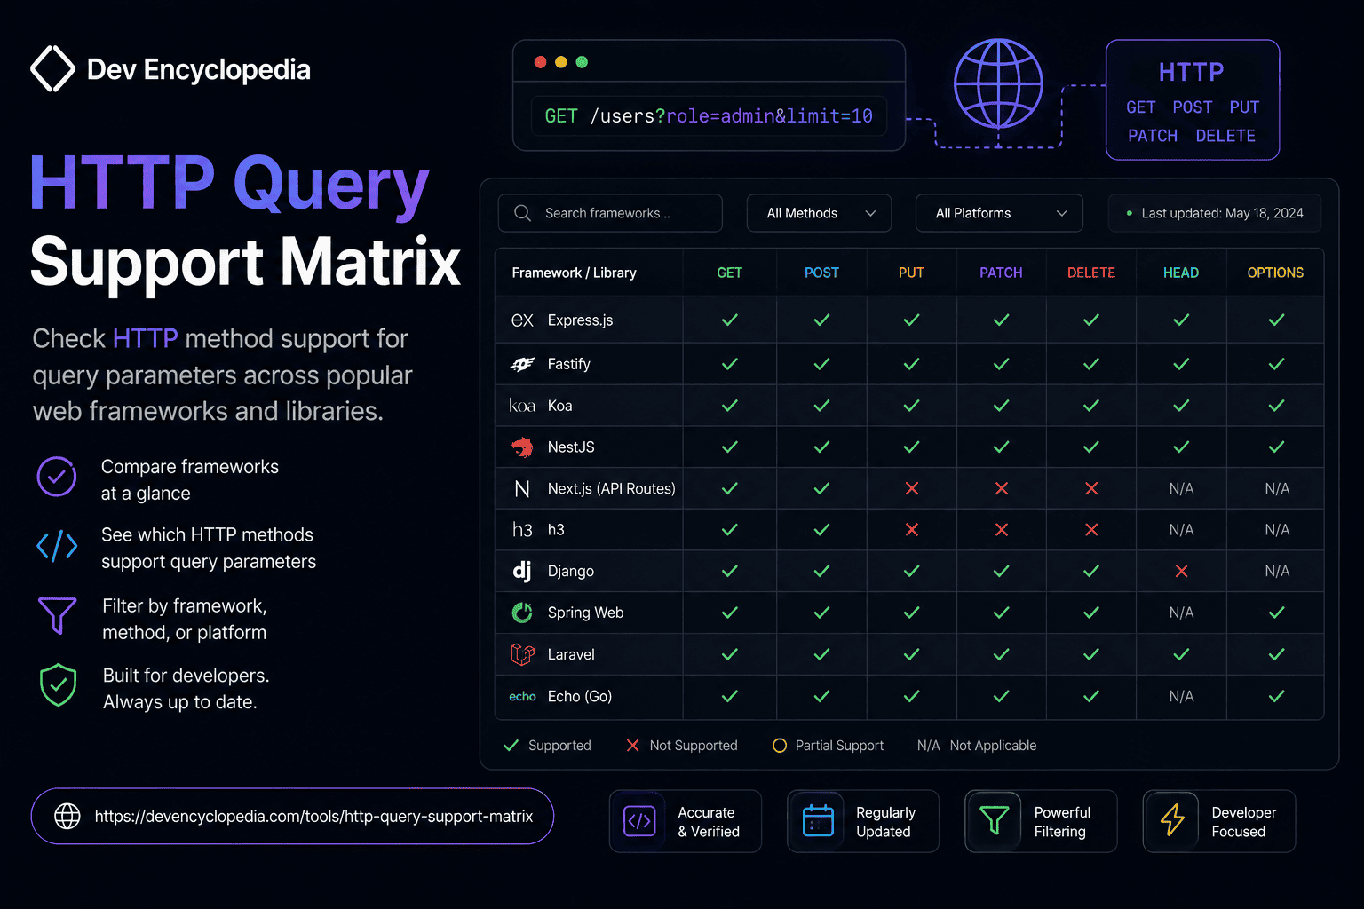Click the globe icon beside the HTTP box
1364x909 pixels.
coord(998,83)
